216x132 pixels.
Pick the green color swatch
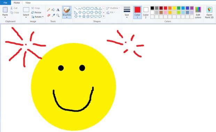point(179,8)
